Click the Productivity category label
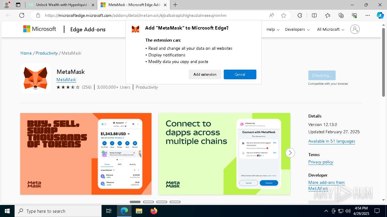 (x=147, y=87)
